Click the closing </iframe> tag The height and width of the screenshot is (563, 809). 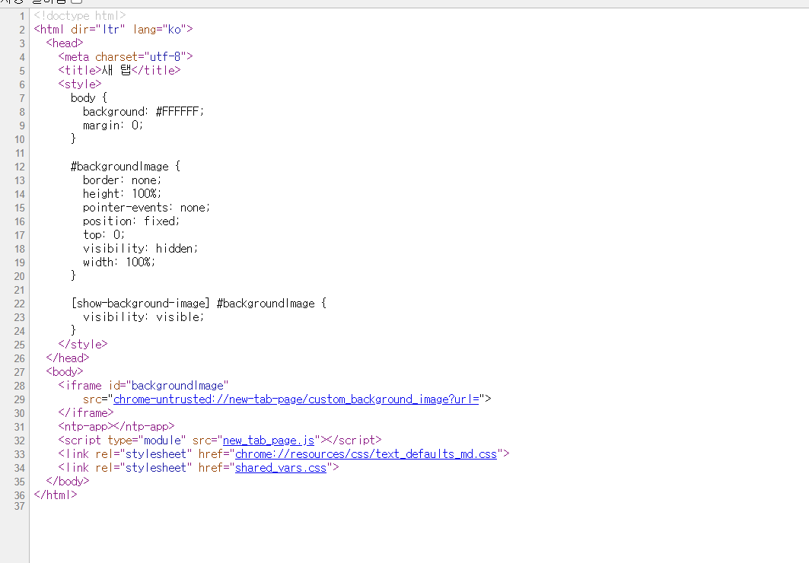tap(86, 413)
